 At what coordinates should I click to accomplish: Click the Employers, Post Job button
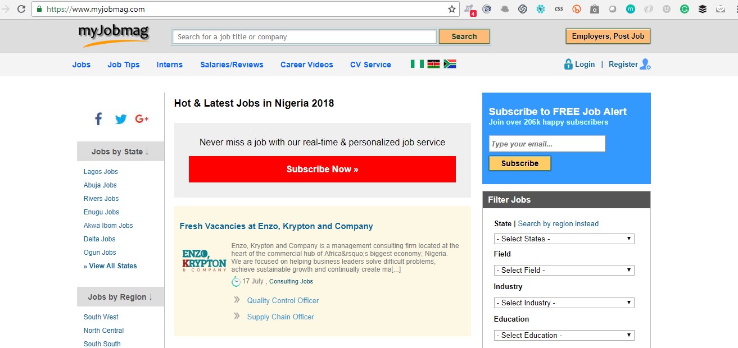click(x=608, y=36)
